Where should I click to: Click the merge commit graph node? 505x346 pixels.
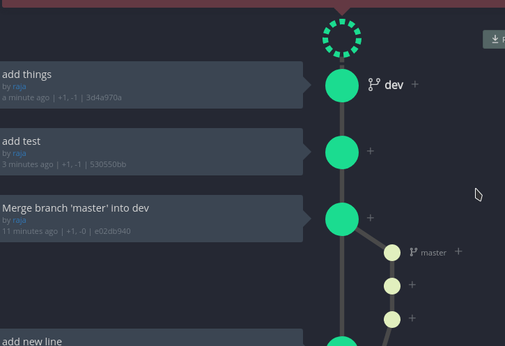[342, 219]
